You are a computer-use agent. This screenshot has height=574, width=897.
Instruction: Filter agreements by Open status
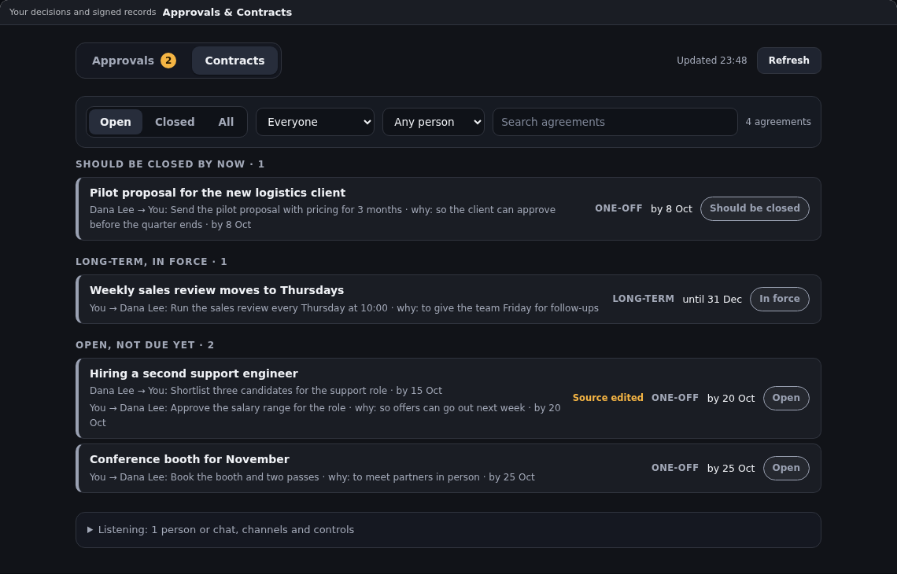click(116, 122)
